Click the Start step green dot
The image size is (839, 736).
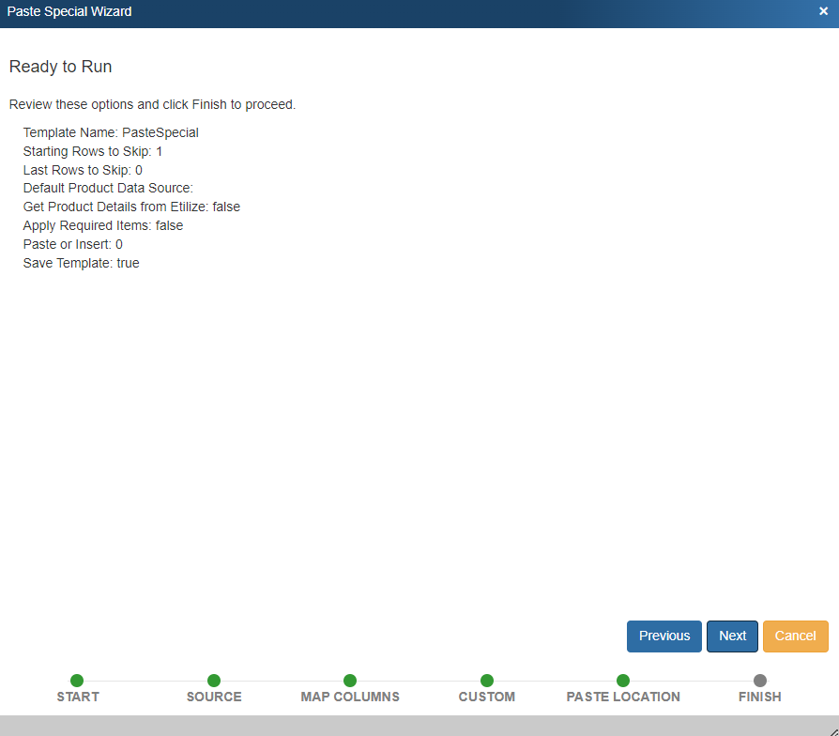click(x=77, y=681)
